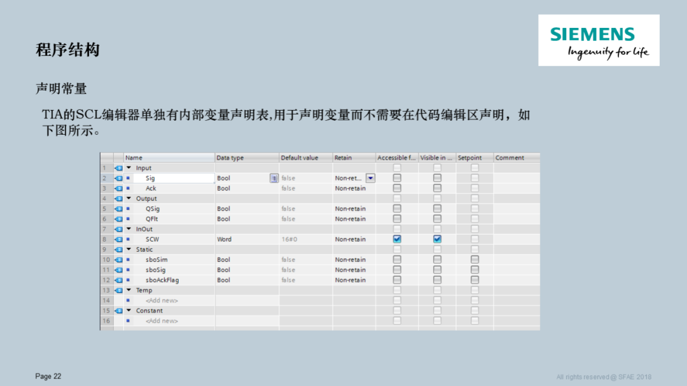Click the declaration icon on the Constant row

[118, 310]
